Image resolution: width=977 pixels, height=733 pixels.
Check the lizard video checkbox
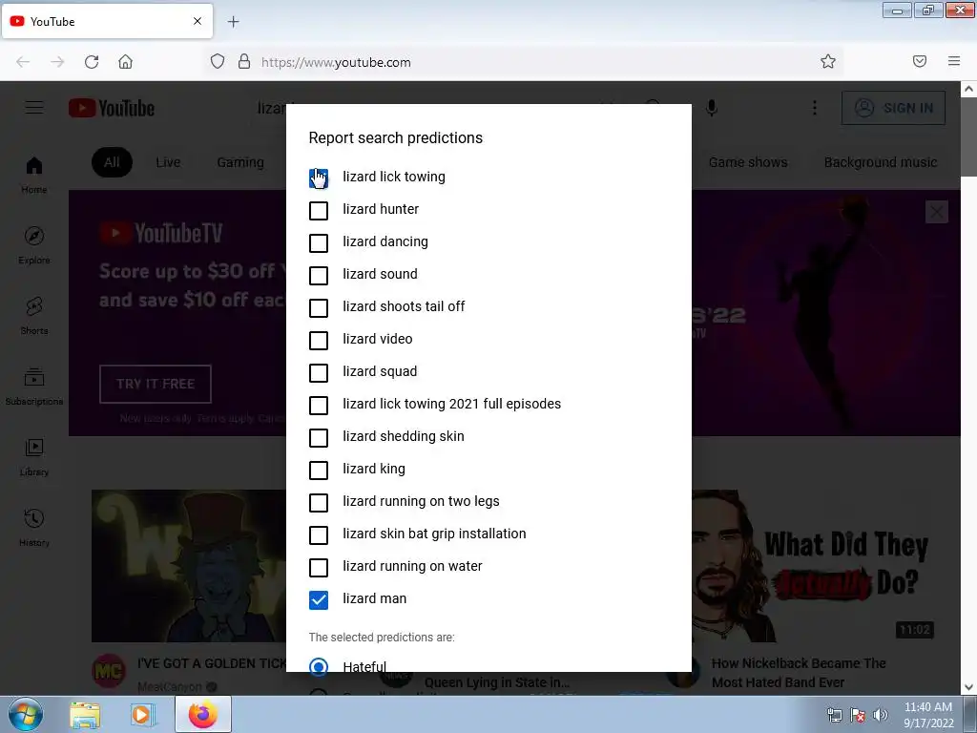(x=319, y=341)
